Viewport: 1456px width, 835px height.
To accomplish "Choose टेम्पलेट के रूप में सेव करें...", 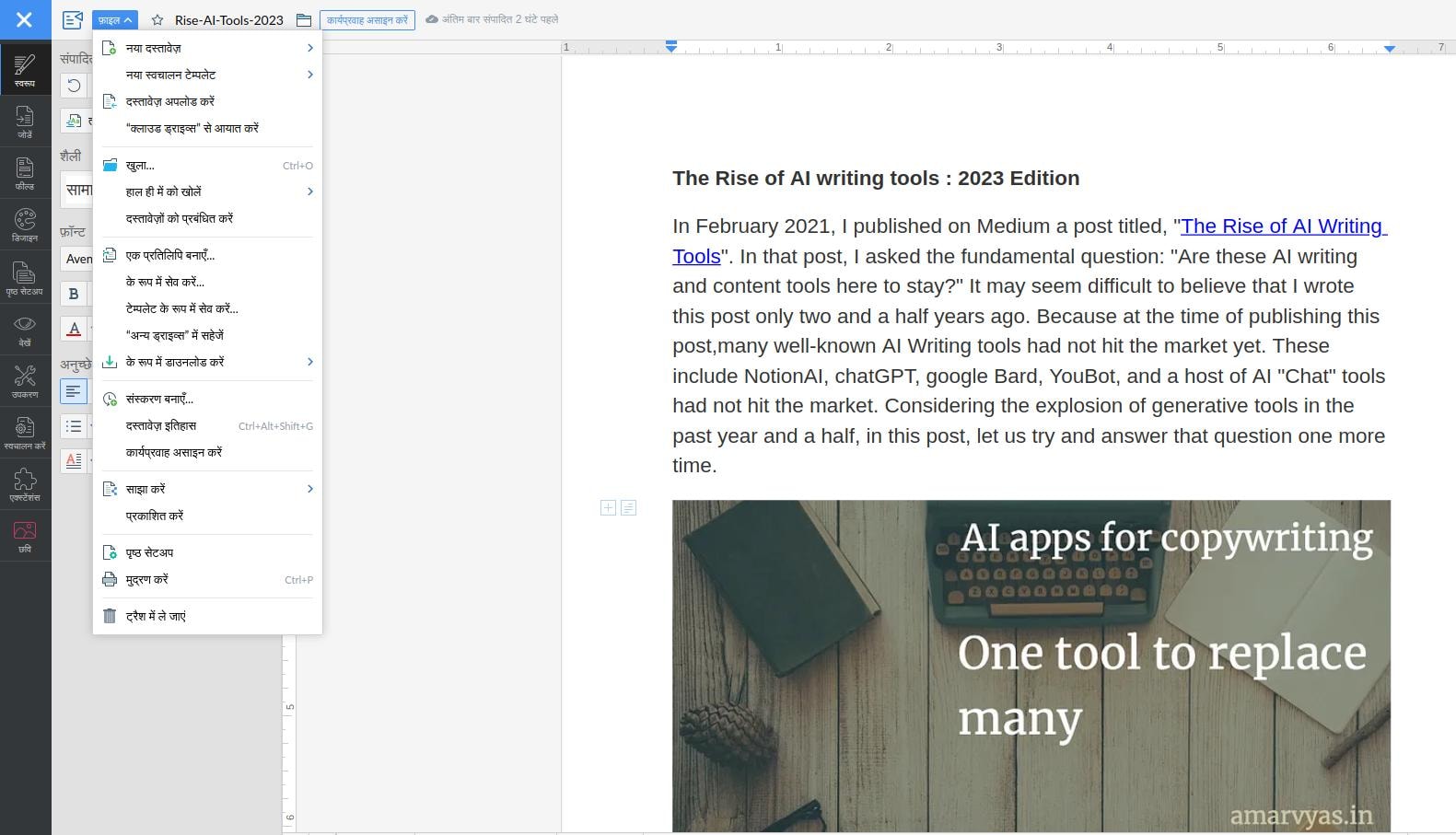I will [207, 308].
